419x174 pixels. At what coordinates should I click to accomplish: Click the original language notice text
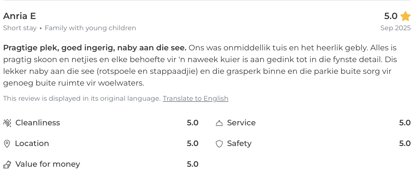tap(82, 98)
